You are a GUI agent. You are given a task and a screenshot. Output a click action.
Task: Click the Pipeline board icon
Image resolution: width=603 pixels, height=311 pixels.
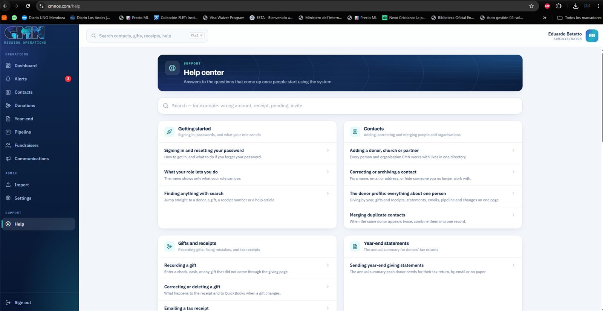[x=8, y=132]
